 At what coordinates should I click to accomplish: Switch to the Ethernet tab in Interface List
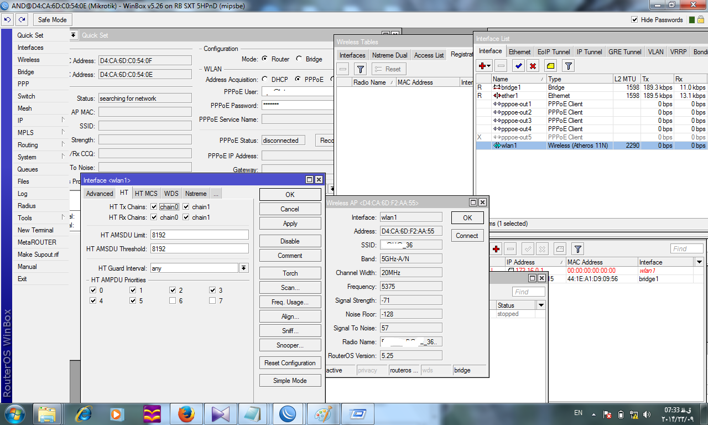click(x=520, y=51)
